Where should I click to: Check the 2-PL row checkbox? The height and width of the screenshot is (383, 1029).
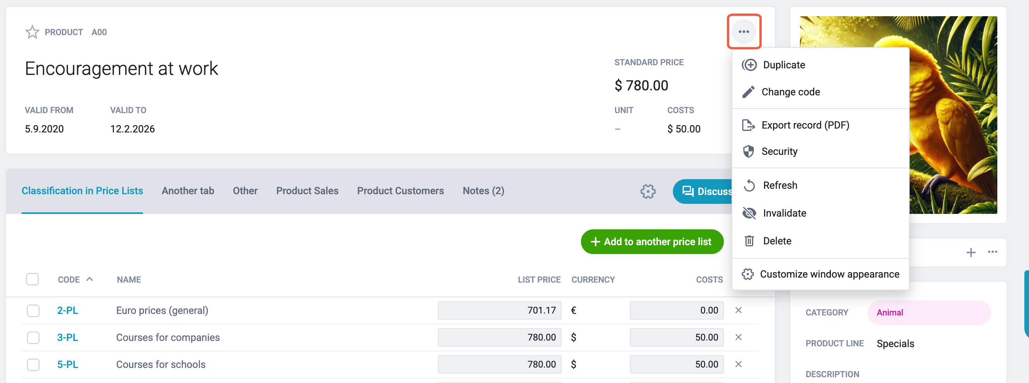pyautogui.click(x=33, y=310)
